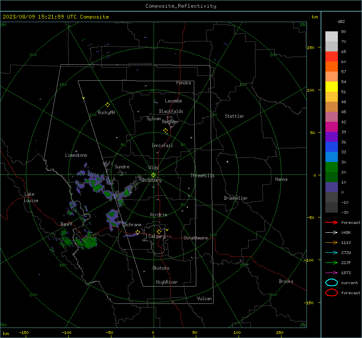Viewport: 362px width, 338px height.
Task: Click the Brooks city label
Action: [x=286, y=281]
